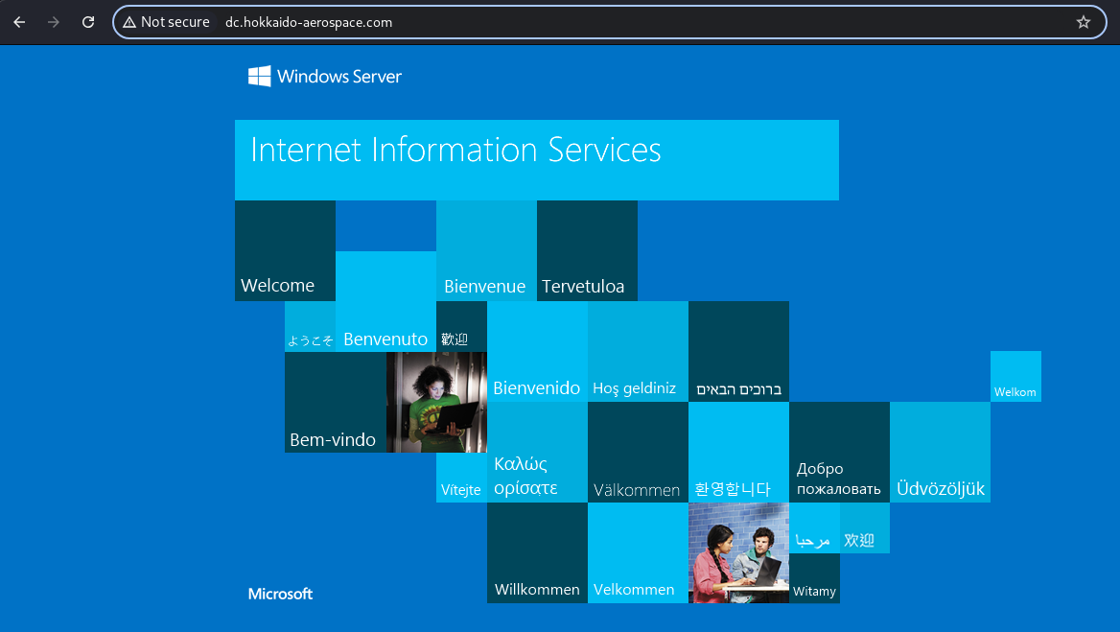Click the Hoş geldiniz tile
This screenshot has width=1120, height=632.
pyautogui.click(x=638, y=351)
